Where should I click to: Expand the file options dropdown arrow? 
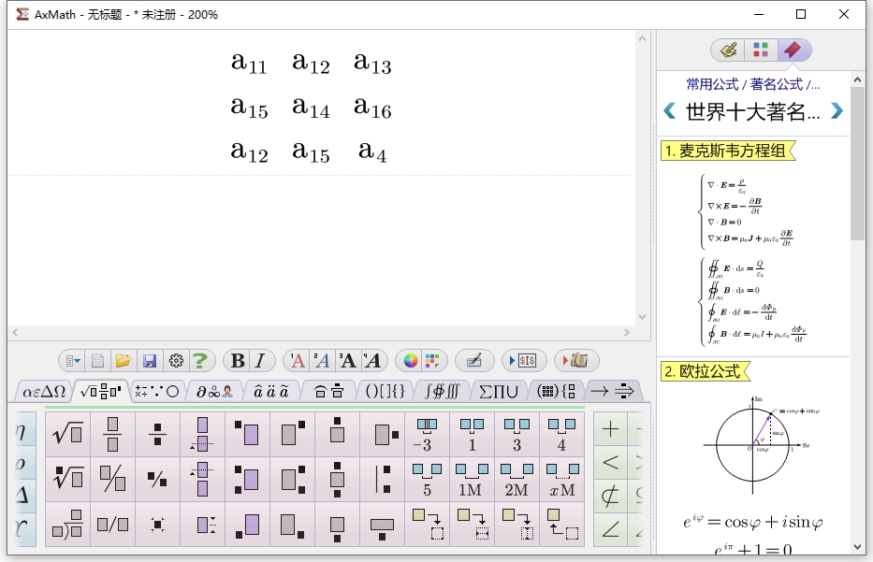[79, 360]
